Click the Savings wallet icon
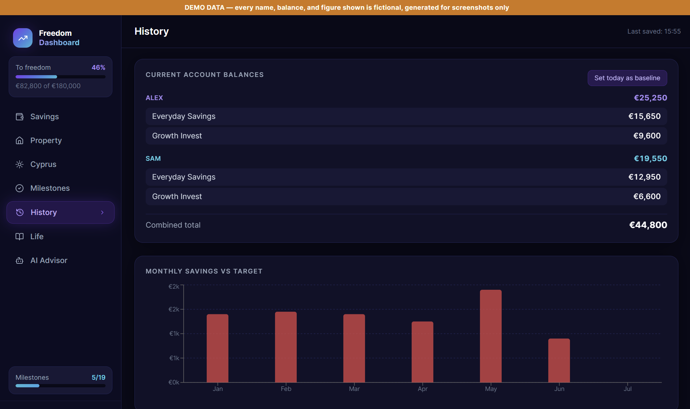Screen dimensions: 690x409 [x=20, y=117]
